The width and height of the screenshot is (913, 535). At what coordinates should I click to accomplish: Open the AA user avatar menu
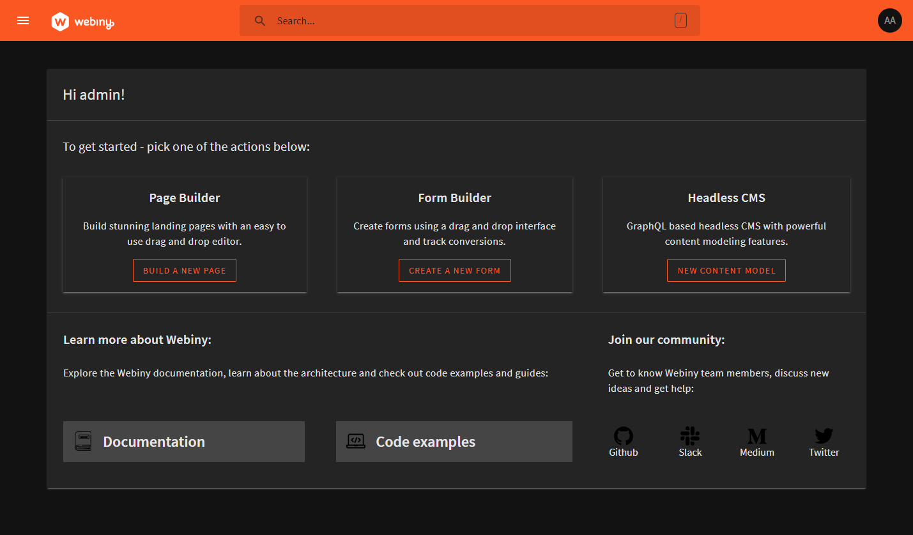point(889,20)
